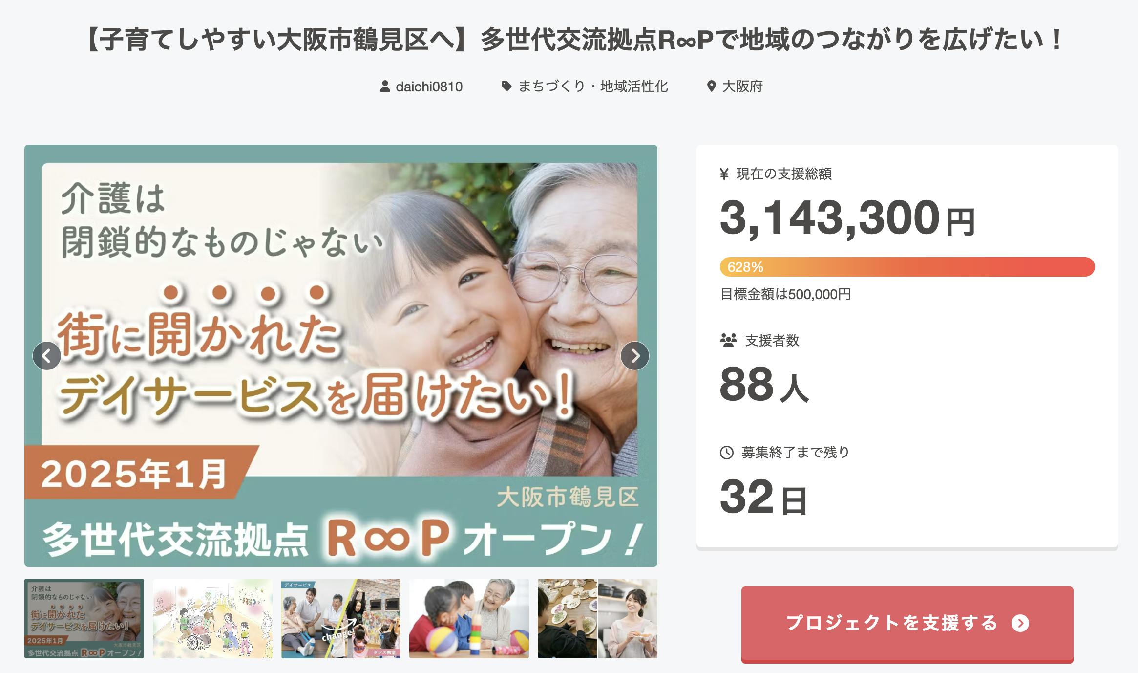This screenshot has height=673, width=1138.
Task: Click the arrow icon on the support button
Action: tap(1020, 623)
